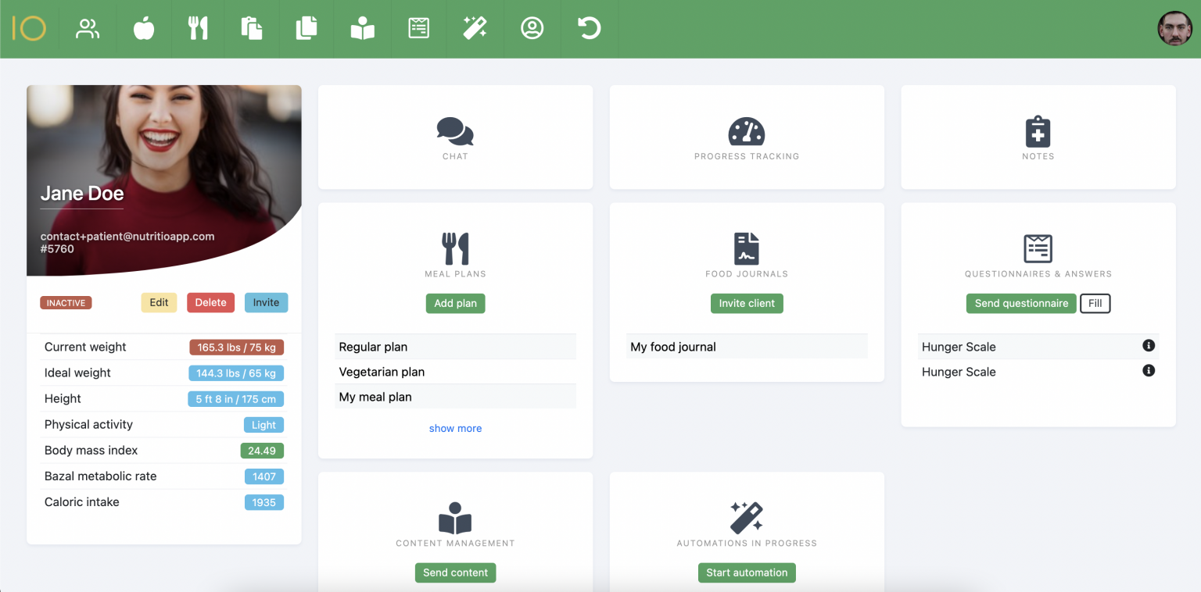Click the clipboard recipes icon in navbar
This screenshot has width=1201, height=592.
[252, 28]
